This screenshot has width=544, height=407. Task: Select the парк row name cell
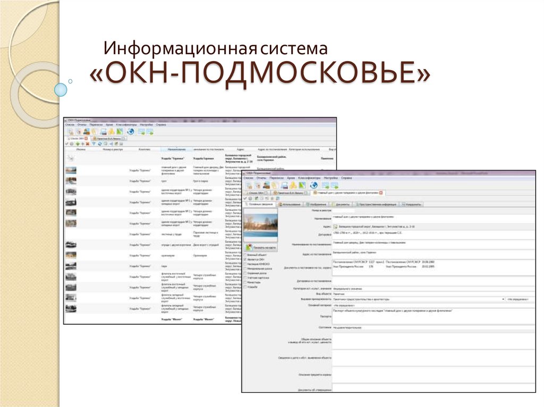[x=176, y=266]
